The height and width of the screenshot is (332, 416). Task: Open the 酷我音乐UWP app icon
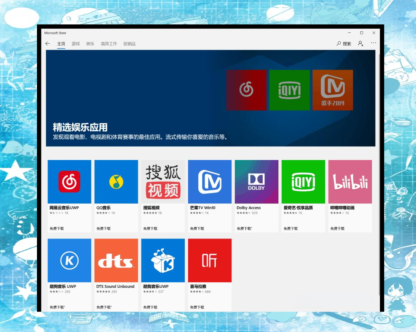click(163, 260)
